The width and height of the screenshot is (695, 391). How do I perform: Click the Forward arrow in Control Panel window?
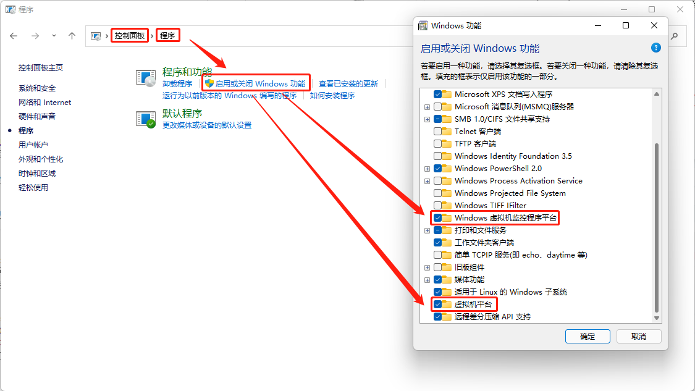tap(35, 36)
